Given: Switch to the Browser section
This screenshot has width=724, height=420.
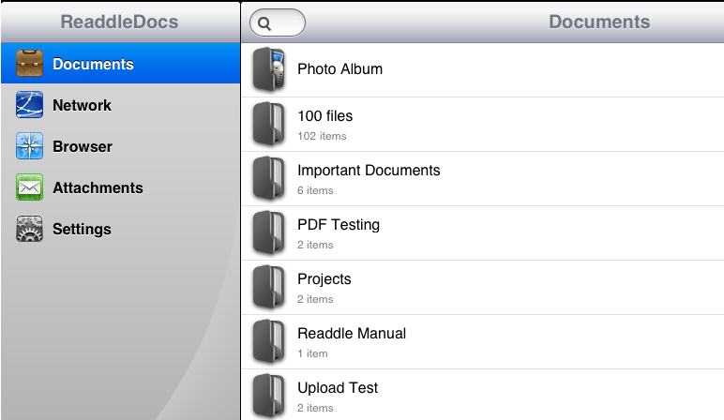Looking at the screenshot, I should (121, 146).
